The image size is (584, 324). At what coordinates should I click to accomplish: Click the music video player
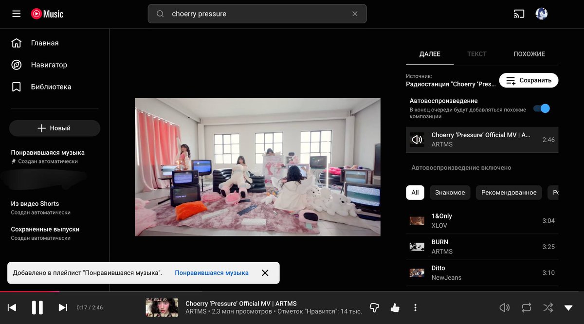point(257,167)
